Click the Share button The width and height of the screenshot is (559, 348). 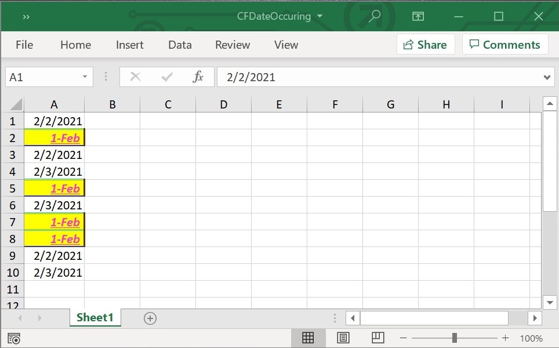tap(426, 45)
